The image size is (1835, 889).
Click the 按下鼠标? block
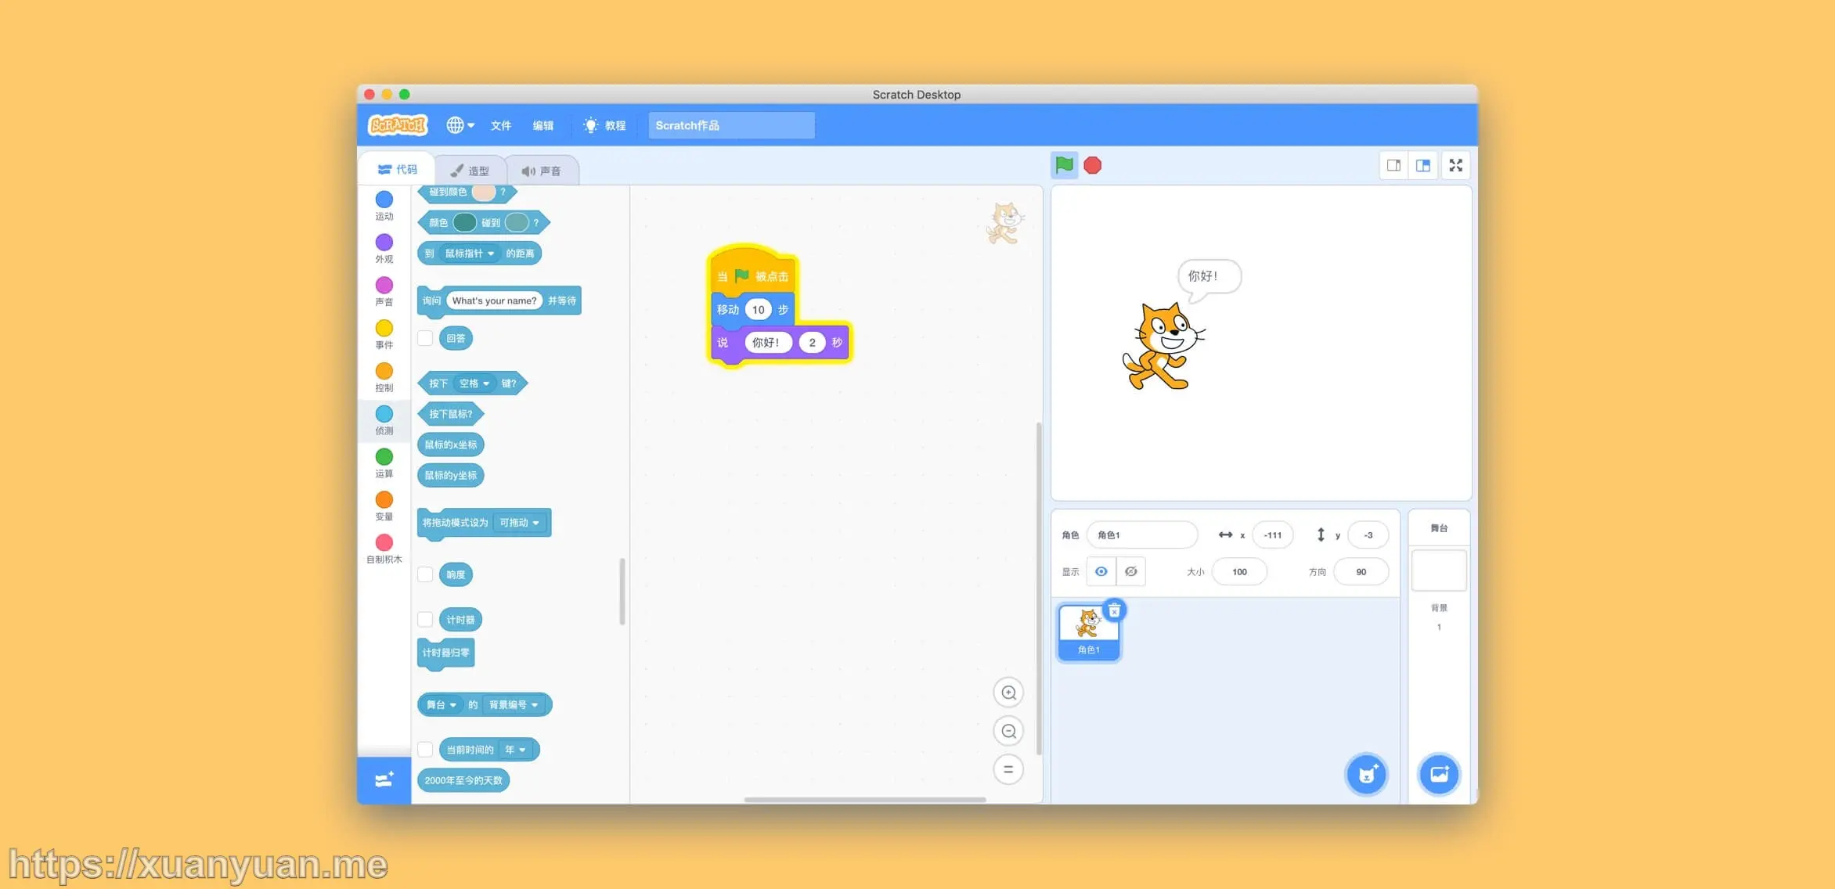tap(451, 414)
